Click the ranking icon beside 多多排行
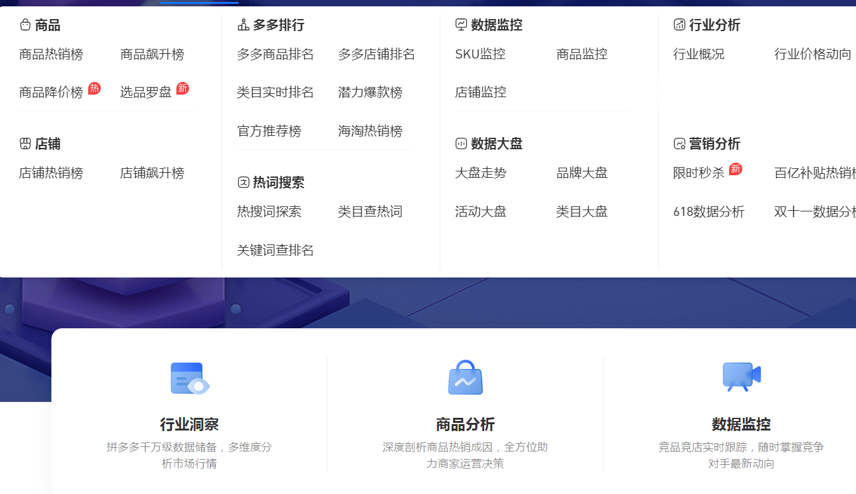 [x=243, y=25]
